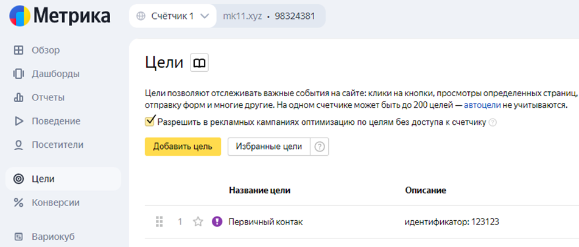Click the help question mark next to Избранные цели
Screen dimensions: 579x247
tap(320, 147)
